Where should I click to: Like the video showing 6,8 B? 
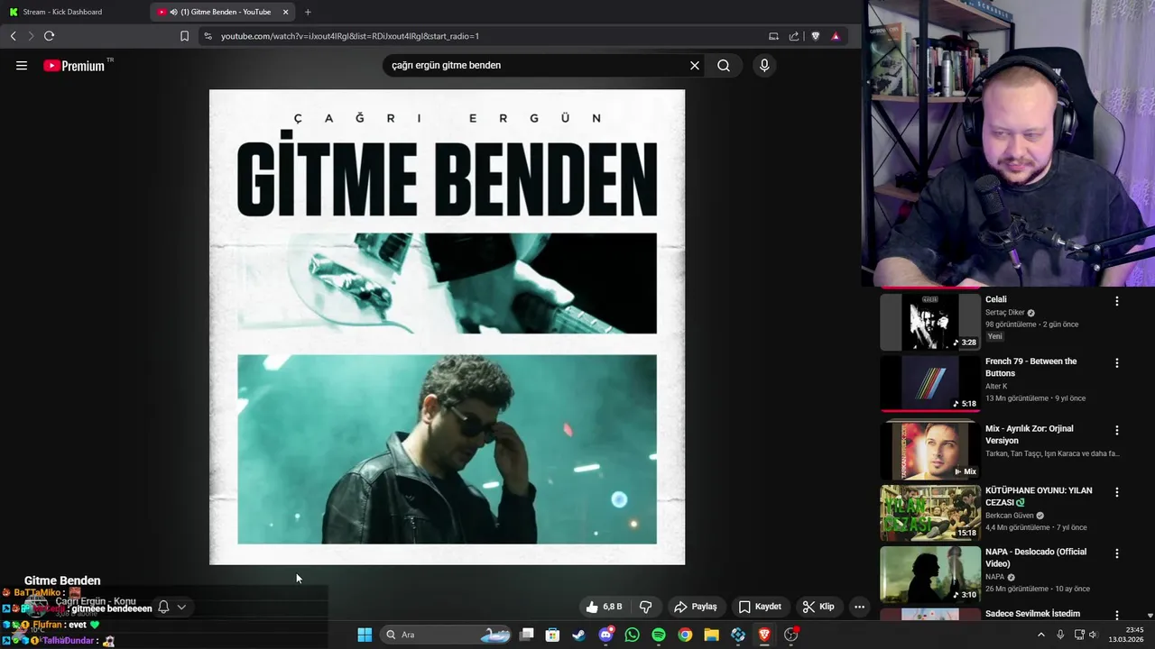(x=604, y=607)
